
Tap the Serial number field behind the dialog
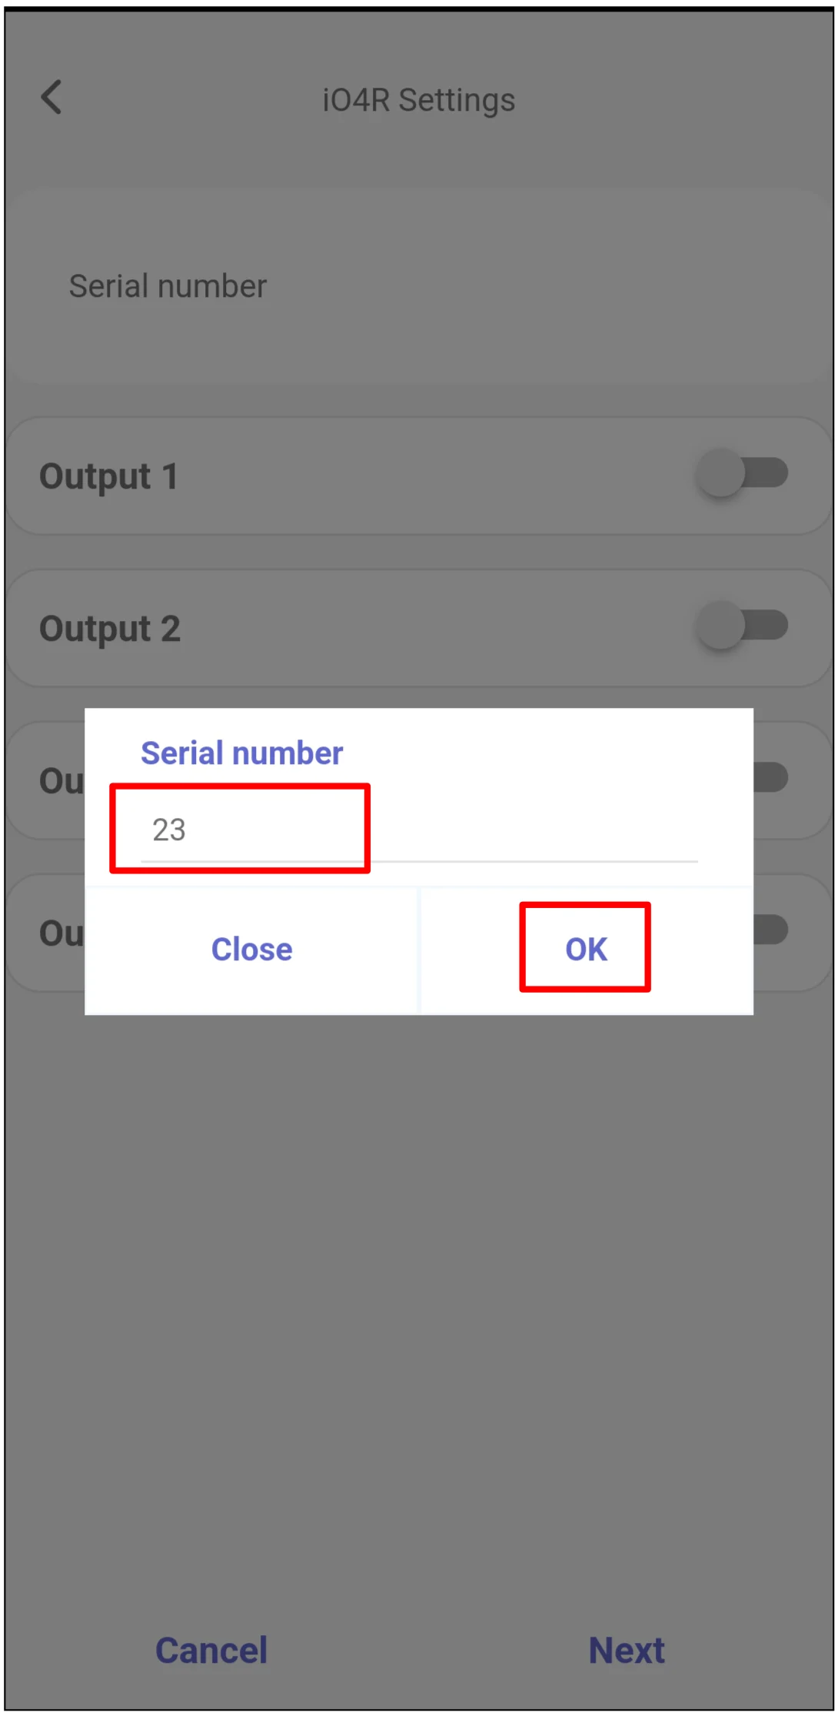pos(168,285)
